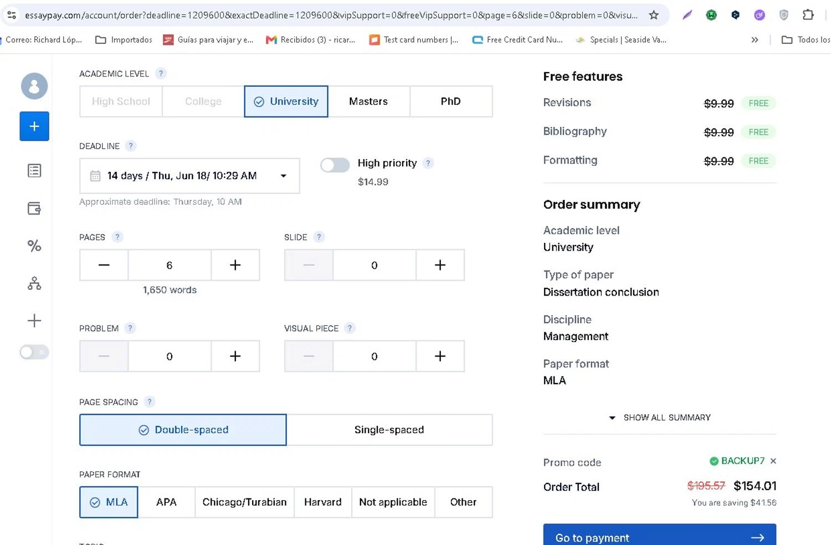Open the orders list sidebar icon
831x545 pixels.
pyautogui.click(x=34, y=171)
